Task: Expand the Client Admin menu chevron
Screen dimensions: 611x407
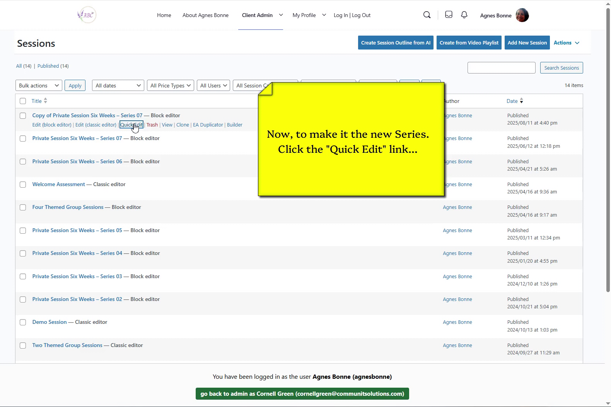Action: pyautogui.click(x=281, y=15)
